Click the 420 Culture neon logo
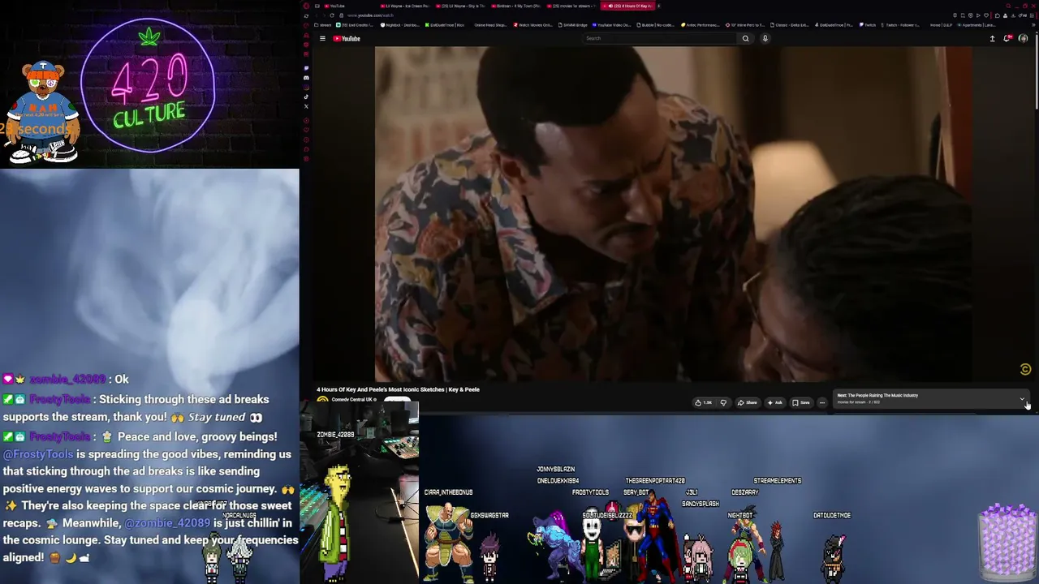The width and height of the screenshot is (1039, 584). (149, 84)
